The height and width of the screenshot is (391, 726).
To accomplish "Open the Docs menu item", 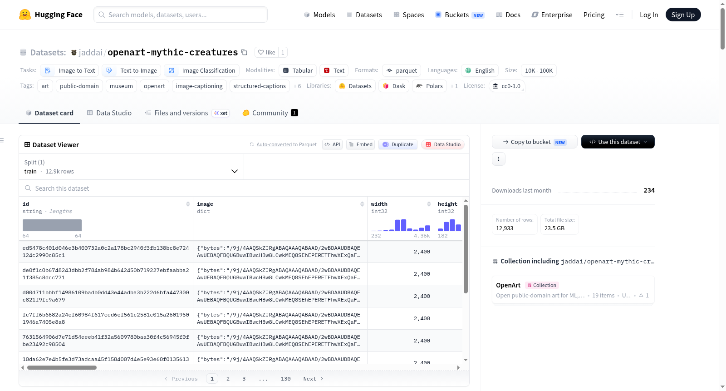I will click(x=508, y=15).
